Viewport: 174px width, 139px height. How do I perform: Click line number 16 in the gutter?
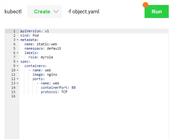[13, 96]
